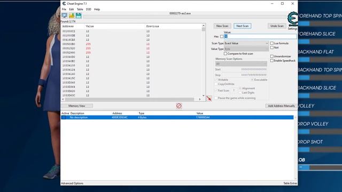The width and height of the screenshot is (342, 192).
Task: Toggle the Fast Scan checkbox
Action: coord(216,91)
